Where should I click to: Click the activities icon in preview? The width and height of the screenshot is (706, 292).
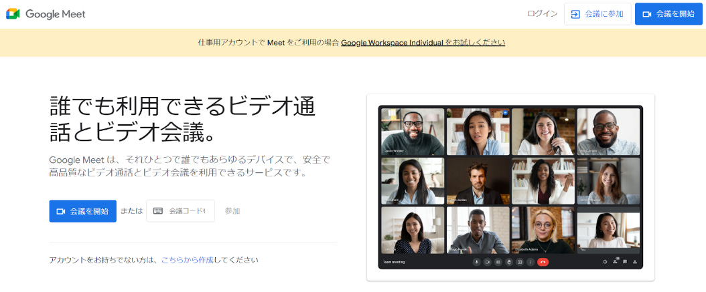635,262
